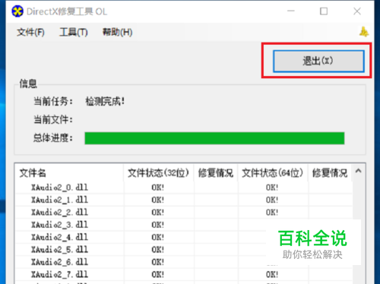
Task: Click the 文件名 column header
Action: (69, 173)
